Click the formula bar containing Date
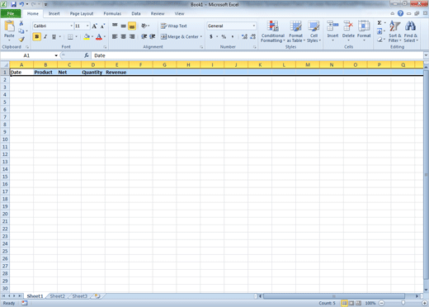 click(257, 55)
